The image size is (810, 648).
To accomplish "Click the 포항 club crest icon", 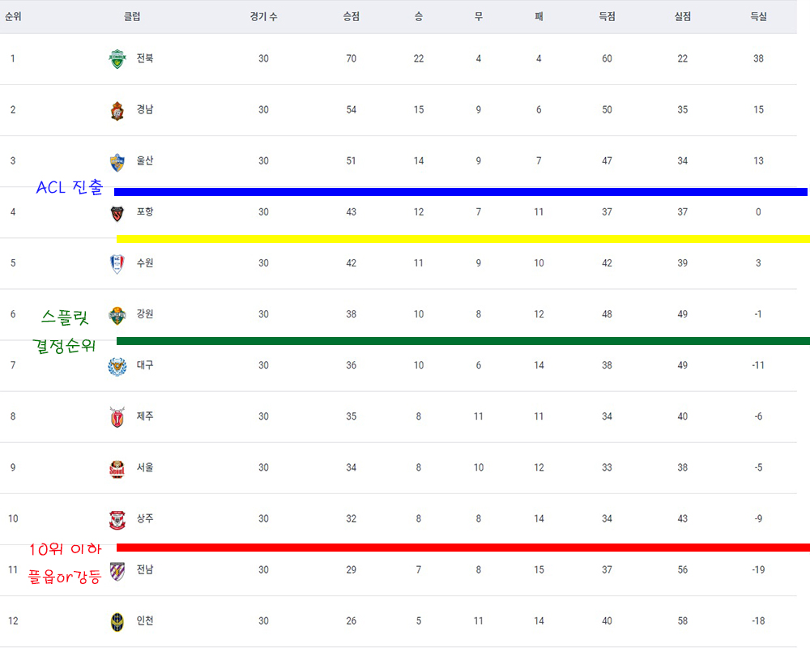I will (117, 213).
